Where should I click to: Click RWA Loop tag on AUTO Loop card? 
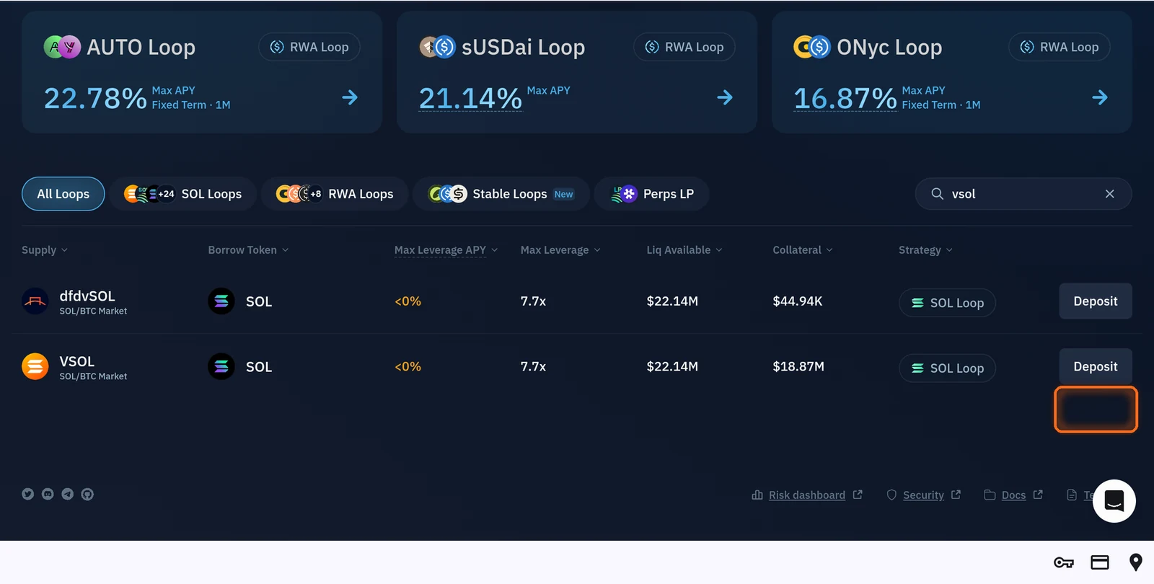[309, 47]
